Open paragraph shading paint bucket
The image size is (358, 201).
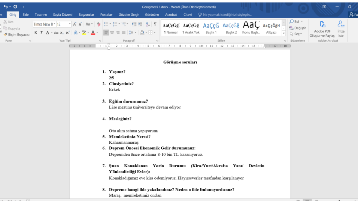tap(142, 33)
